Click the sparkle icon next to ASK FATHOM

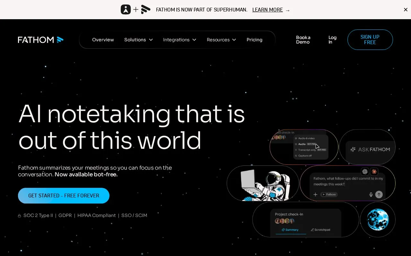pos(353,149)
